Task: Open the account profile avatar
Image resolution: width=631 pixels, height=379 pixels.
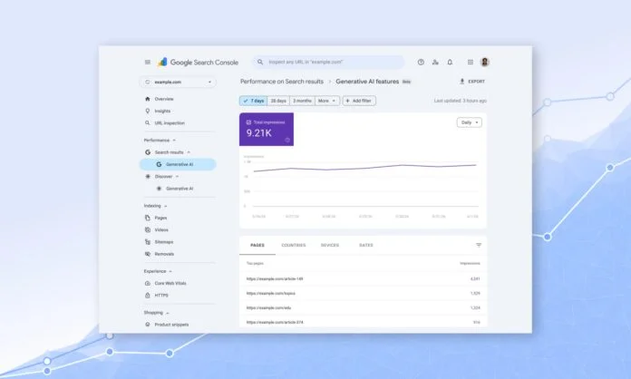Action: click(x=485, y=62)
